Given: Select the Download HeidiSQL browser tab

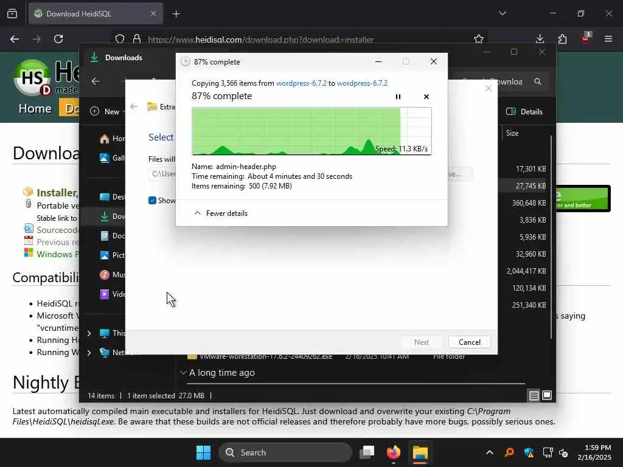Looking at the screenshot, I should tap(96, 13).
